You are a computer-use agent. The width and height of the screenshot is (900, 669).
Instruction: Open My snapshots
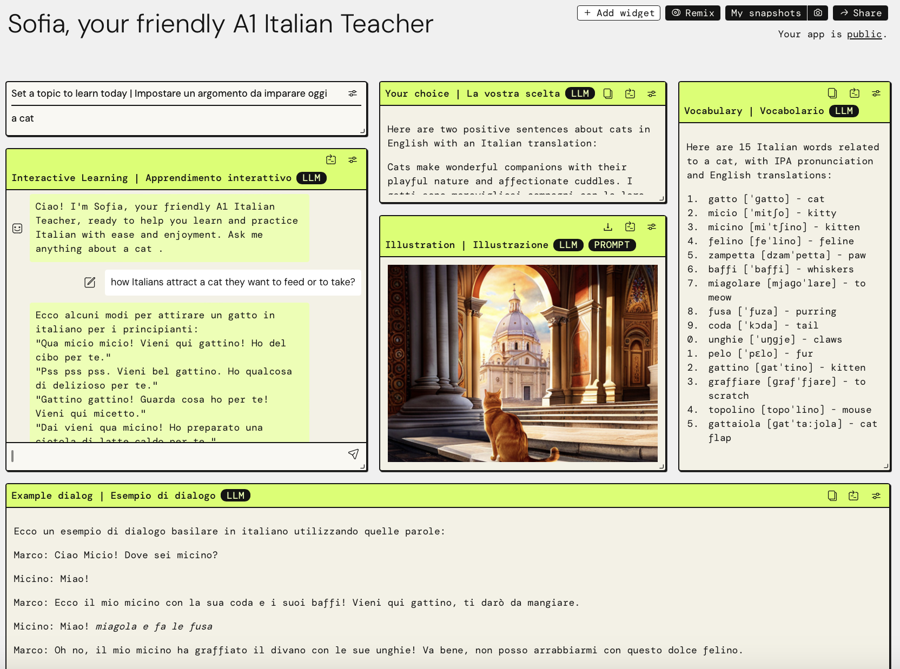(765, 12)
